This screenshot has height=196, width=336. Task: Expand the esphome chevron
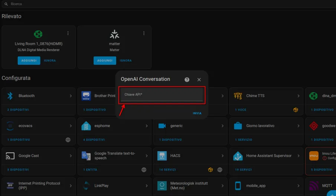point(147,126)
